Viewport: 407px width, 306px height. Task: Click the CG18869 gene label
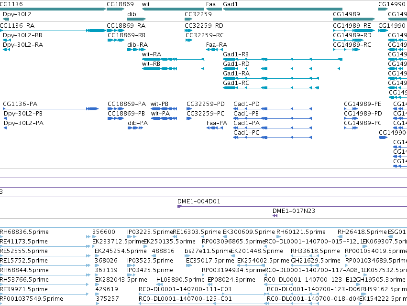click(120, 4)
